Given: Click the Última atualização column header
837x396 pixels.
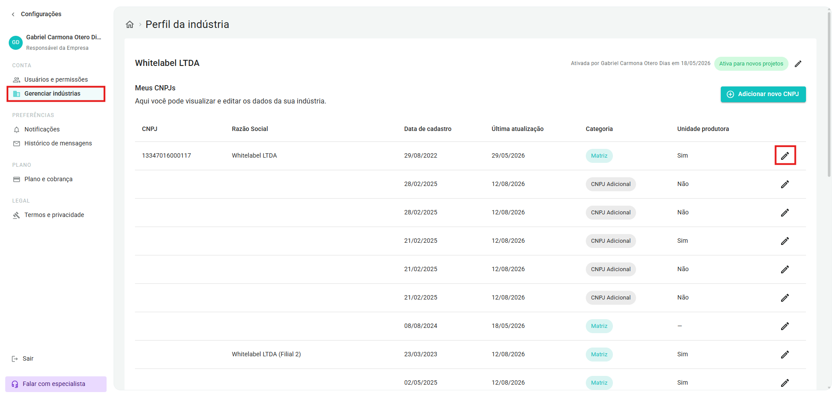Looking at the screenshot, I should pyautogui.click(x=517, y=129).
